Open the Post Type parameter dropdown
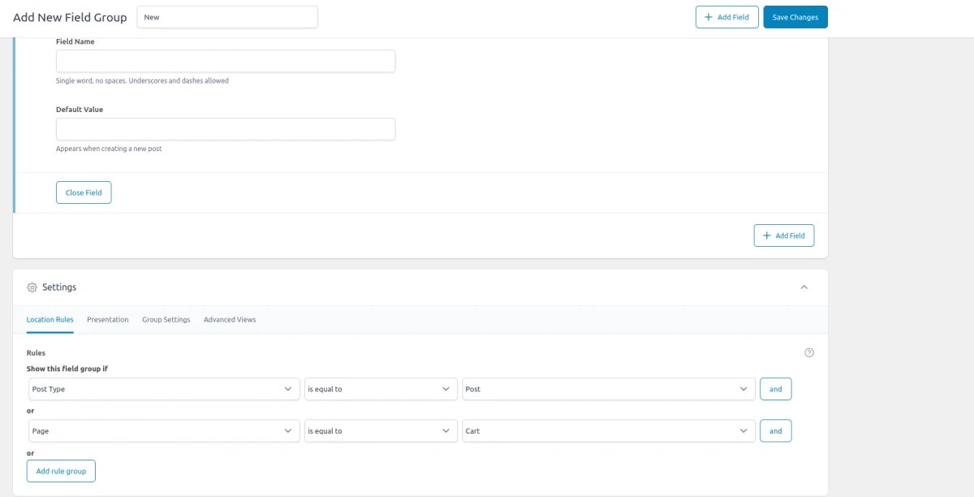 click(x=164, y=389)
